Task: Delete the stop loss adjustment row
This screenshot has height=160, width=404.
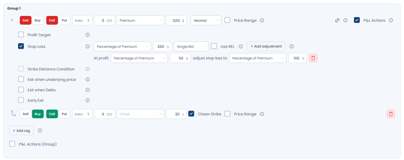Action: click(x=313, y=58)
